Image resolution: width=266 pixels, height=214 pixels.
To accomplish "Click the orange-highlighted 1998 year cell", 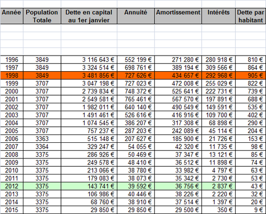I will click(x=11, y=75).
